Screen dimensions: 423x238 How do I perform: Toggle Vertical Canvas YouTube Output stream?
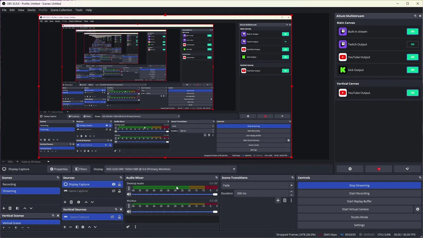click(412, 93)
